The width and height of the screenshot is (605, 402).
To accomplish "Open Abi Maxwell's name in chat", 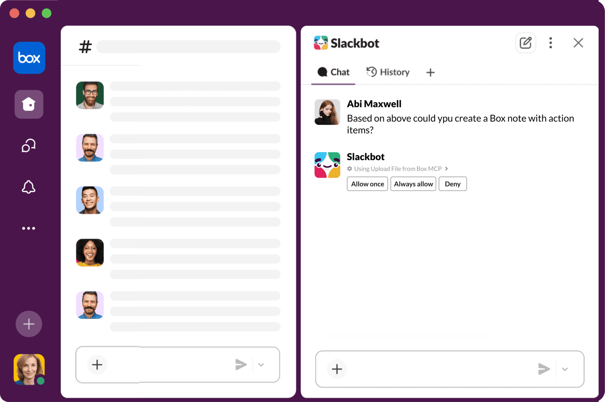I will coord(374,104).
